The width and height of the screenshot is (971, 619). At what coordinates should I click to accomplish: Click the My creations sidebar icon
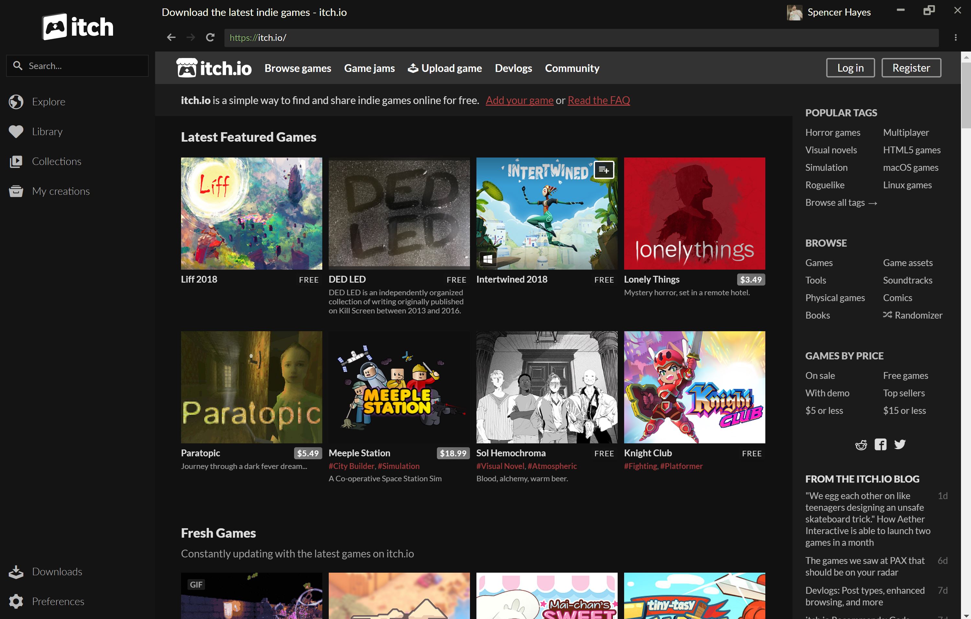click(16, 191)
